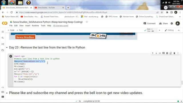
Task: Add a new Text cell
Action: pyautogui.click(x=20, y=30)
